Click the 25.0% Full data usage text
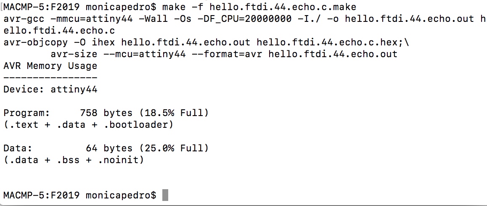This screenshot has height=206, width=487. click(175, 148)
